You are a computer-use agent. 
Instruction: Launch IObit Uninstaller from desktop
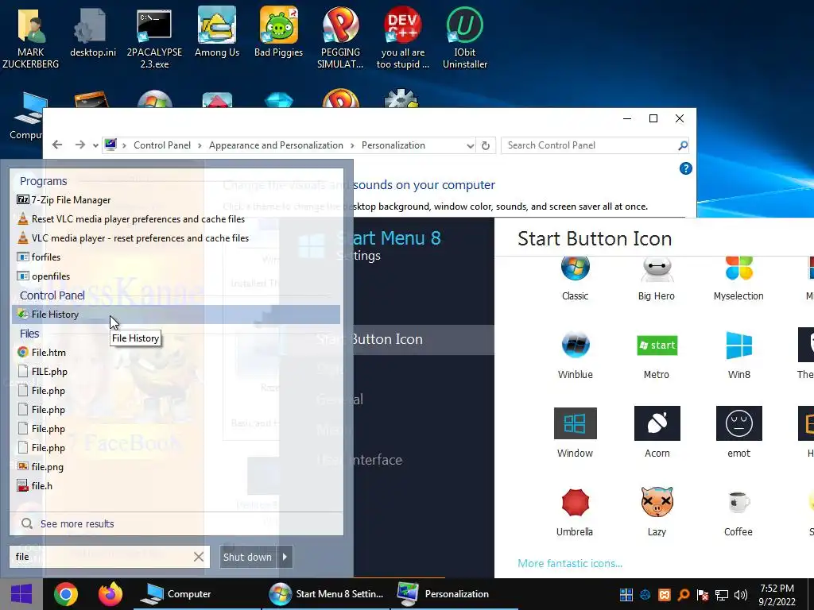pyautogui.click(x=464, y=38)
